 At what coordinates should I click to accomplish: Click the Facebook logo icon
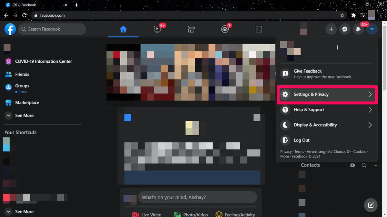point(10,29)
